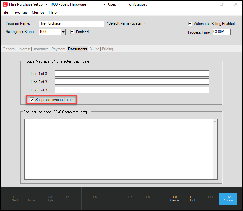Click the F12 Process button
Screen dimensions: 243x211
228,199
